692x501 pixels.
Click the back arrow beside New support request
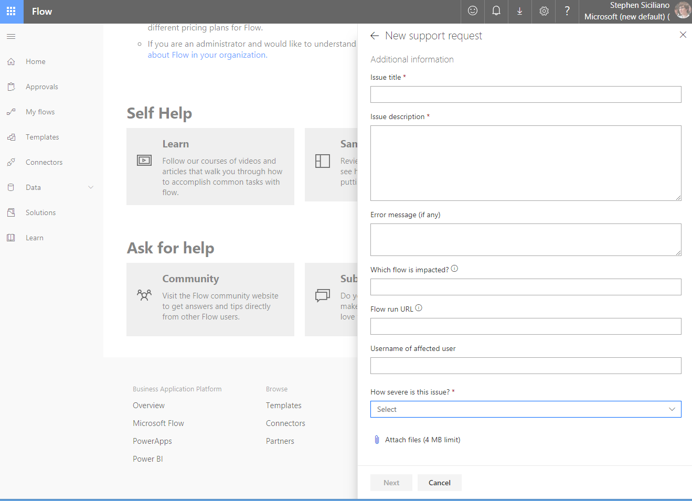(x=375, y=36)
